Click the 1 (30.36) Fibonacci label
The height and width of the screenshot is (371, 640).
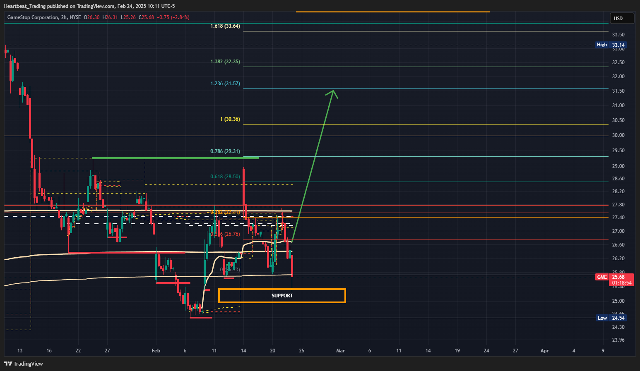230,119
